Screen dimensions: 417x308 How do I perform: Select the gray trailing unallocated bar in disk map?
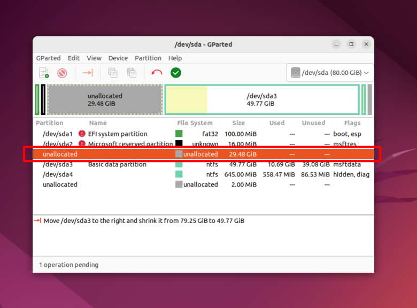click(369, 99)
